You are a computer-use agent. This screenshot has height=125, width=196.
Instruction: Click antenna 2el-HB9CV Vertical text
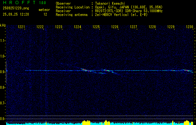tap(121, 15)
